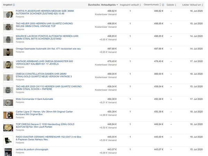Open Rado Diastar Ceramic Herrenuhr listing
This screenshot has height=156, width=208.
coord(49,138)
